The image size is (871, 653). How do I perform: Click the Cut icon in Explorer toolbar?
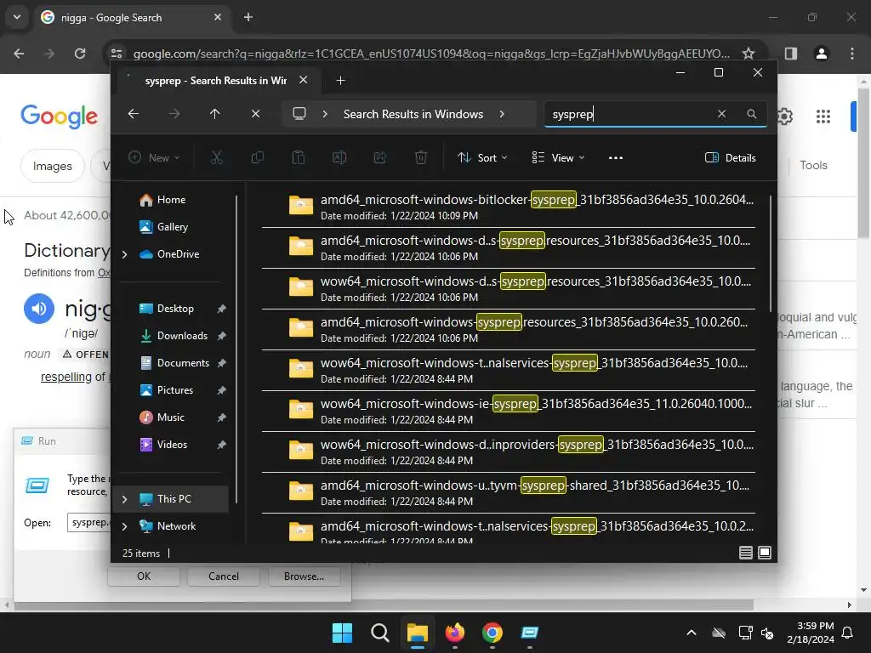click(217, 157)
